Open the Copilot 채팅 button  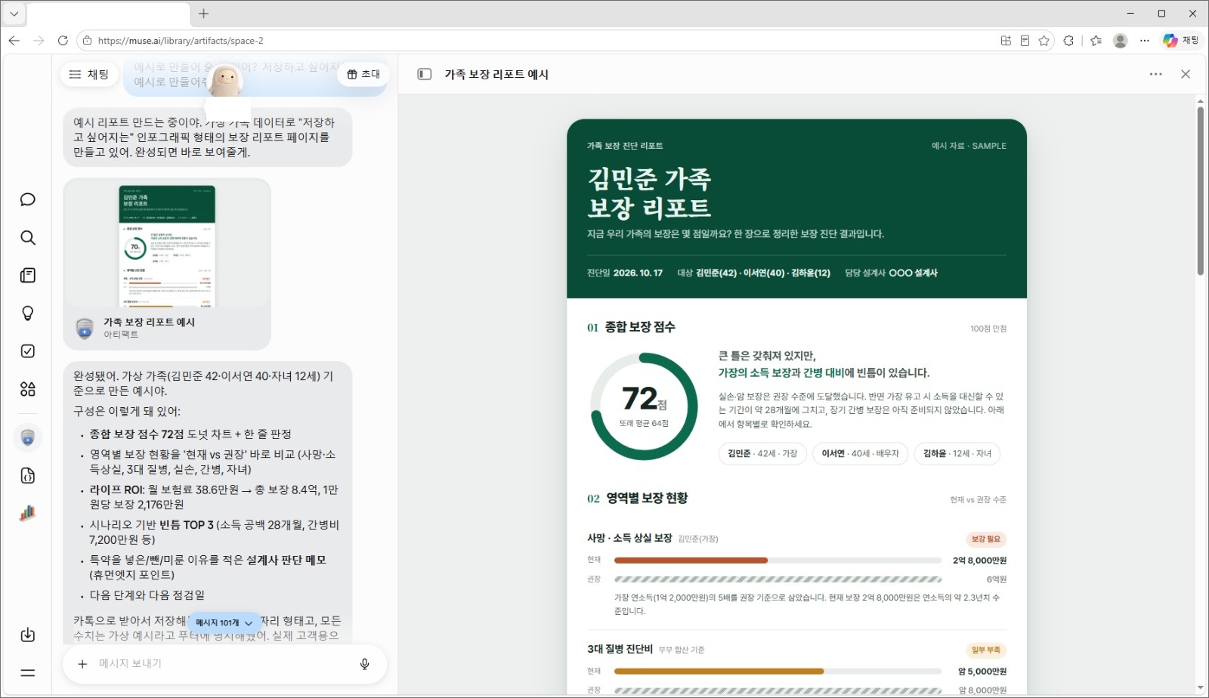(x=1181, y=41)
